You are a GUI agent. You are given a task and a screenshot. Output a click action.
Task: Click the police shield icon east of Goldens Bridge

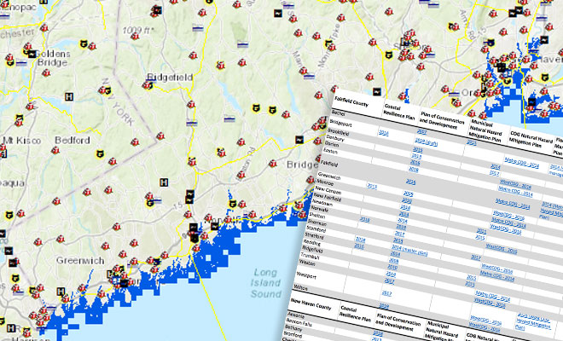(x=84, y=44)
